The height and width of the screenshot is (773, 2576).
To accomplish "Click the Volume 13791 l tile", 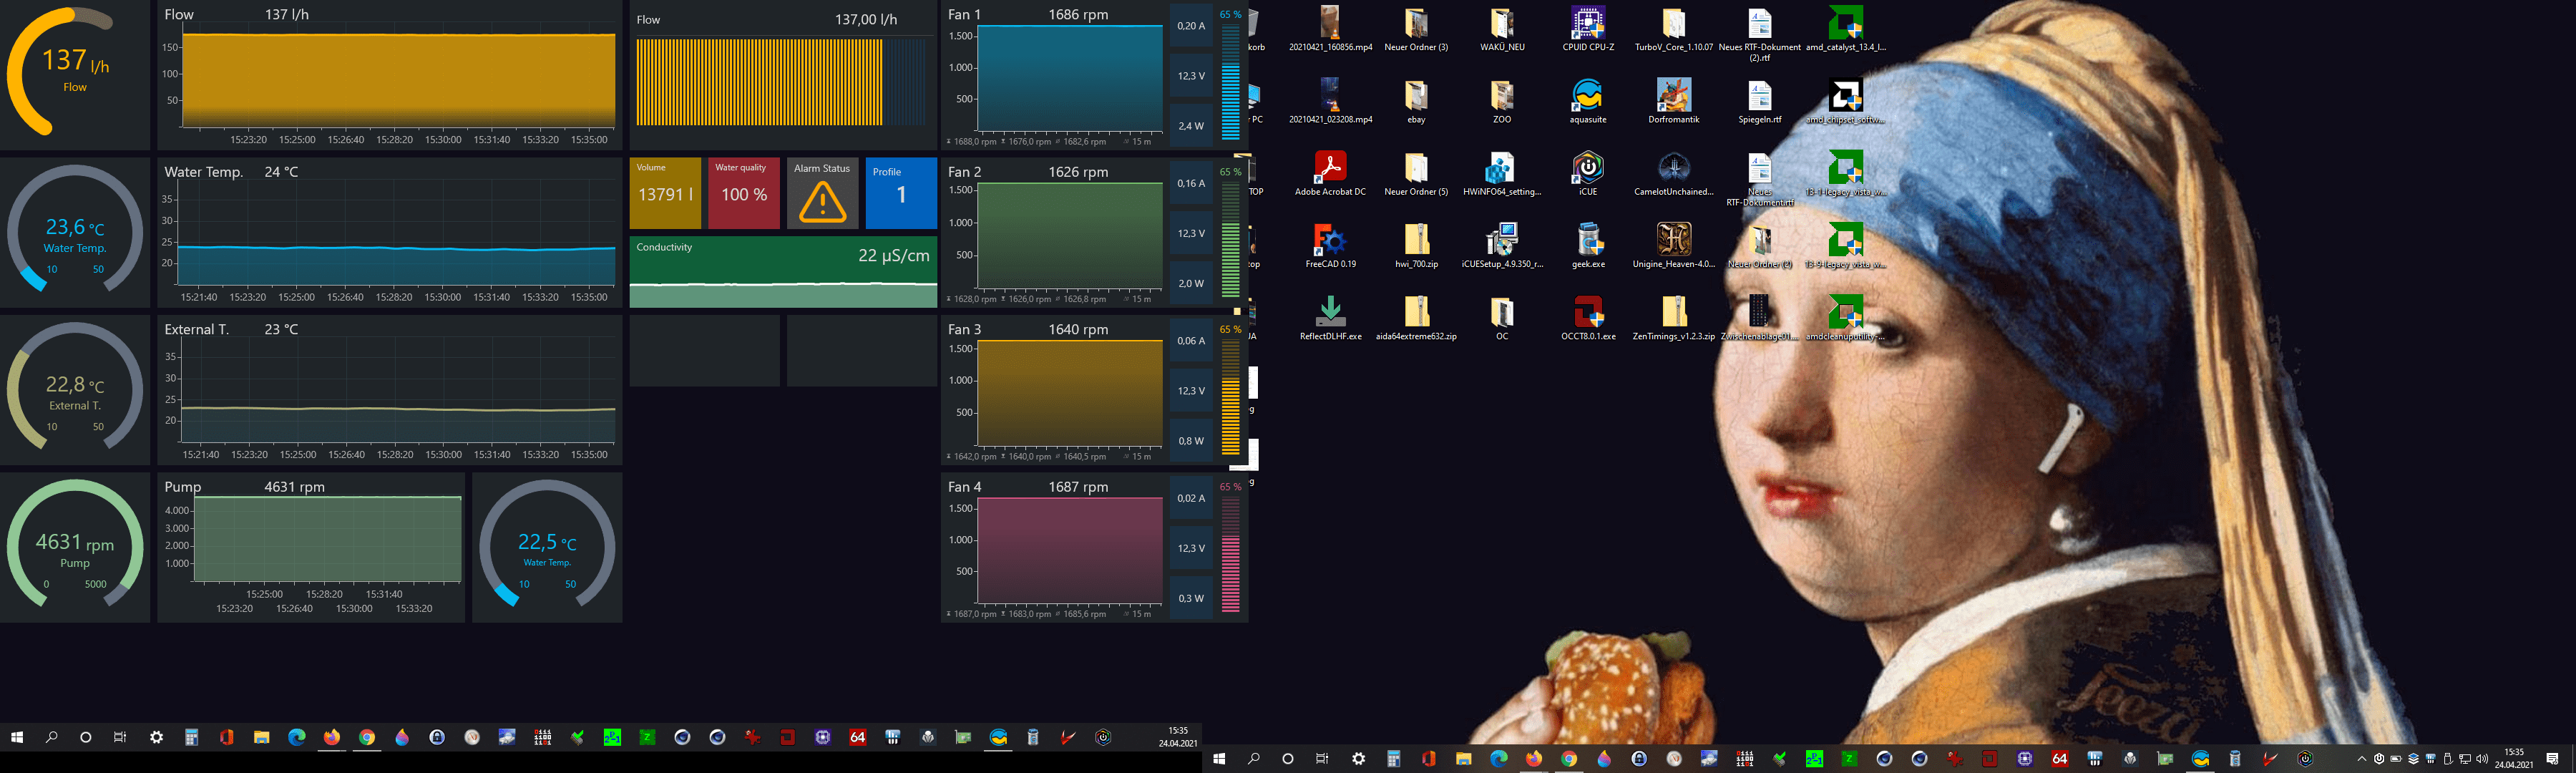I will (x=665, y=193).
